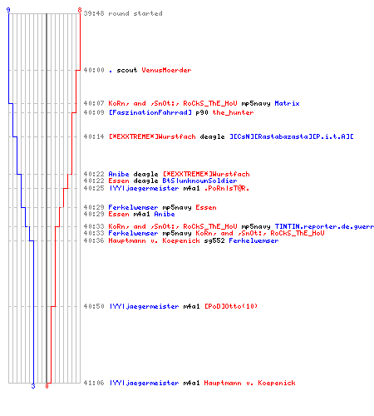Viewport: 374px width, 416px height.
Task: Click Hauptmann v. Koepenick at 40:36
Action: [154, 240]
